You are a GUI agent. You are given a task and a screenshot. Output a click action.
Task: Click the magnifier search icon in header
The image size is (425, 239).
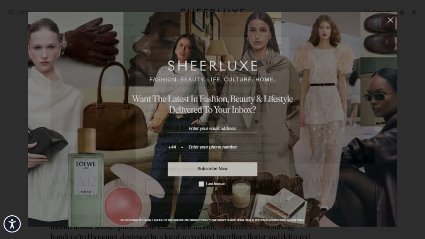tap(11, 12)
